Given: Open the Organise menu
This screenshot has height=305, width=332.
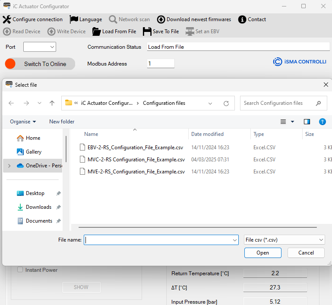Looking at the screenshot, I should pos(23,122).
